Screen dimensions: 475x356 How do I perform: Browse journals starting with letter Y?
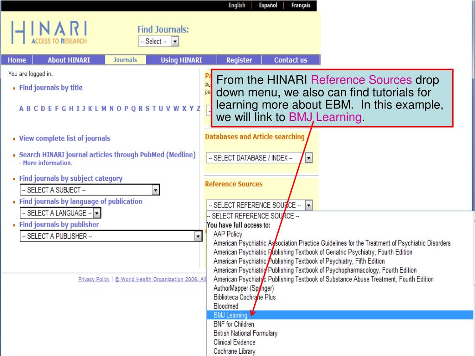coord(192,108)
